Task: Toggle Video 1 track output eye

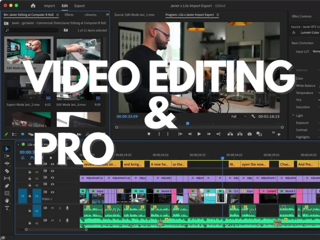Action: click(x=52, y=192)
